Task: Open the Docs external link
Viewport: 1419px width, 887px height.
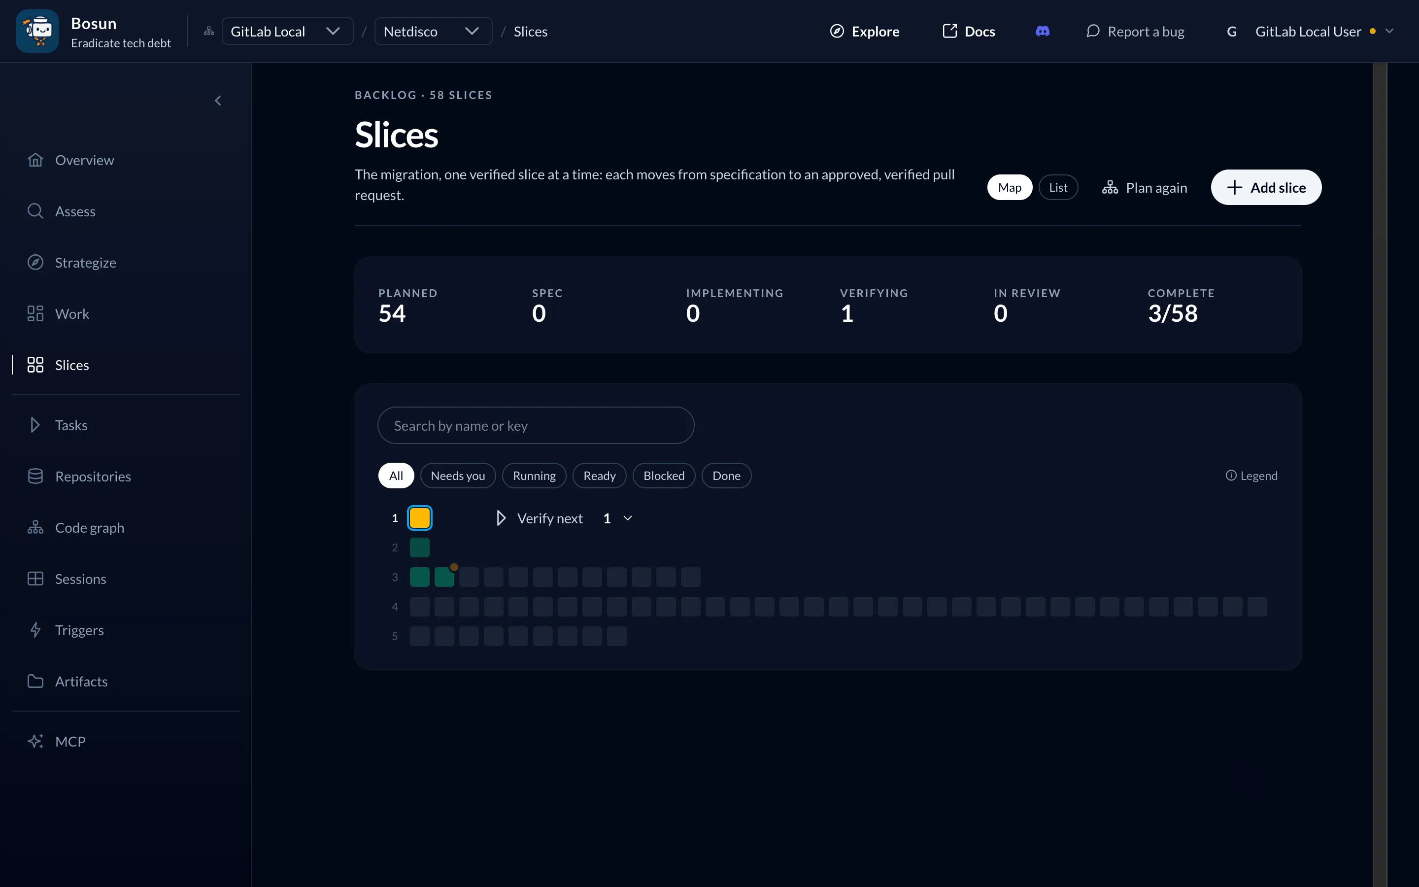Action: coord(968,31)
